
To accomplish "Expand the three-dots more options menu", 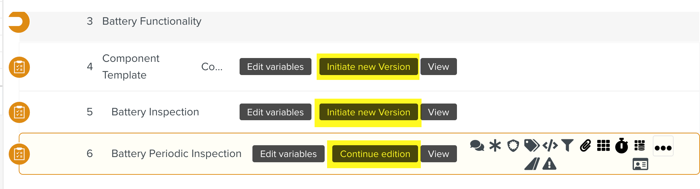I will pos(663,147).
